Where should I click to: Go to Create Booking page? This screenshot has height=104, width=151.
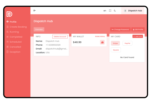click(x=17, y=27)
